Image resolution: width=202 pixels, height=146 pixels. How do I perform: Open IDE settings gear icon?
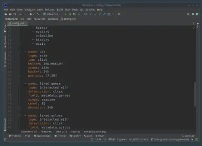[193, 14]
